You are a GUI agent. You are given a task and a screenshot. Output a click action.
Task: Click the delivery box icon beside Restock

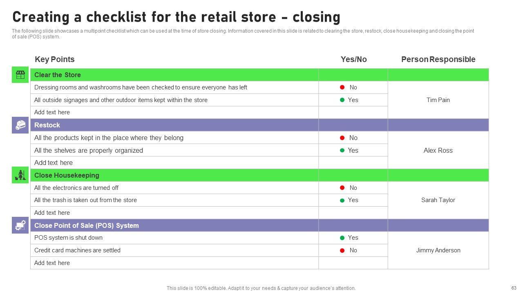point(20,125)
